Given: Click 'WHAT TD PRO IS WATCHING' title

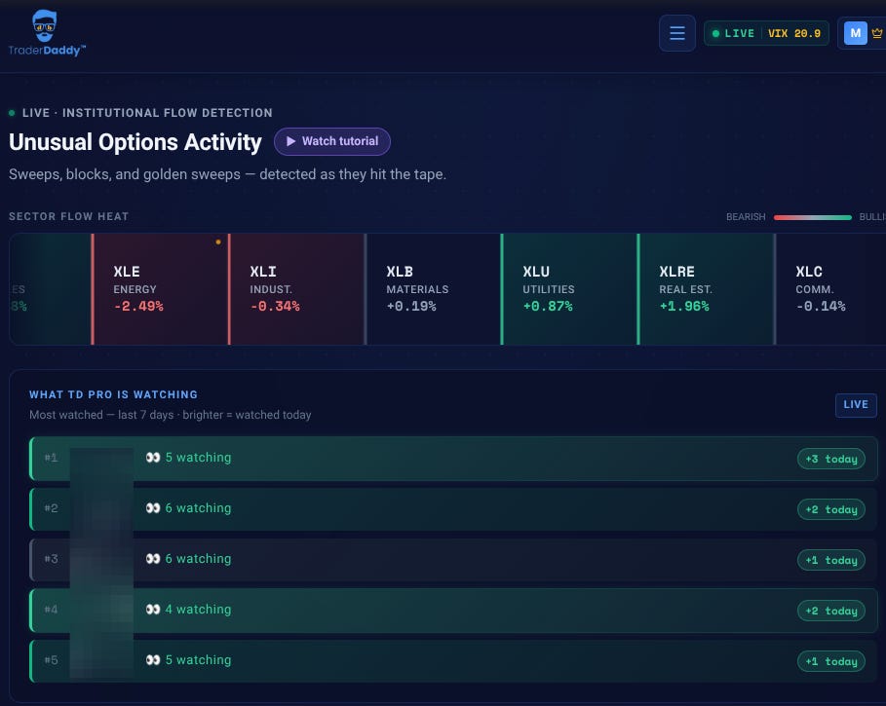Looking at the screenshot, I should pos(114,394).
